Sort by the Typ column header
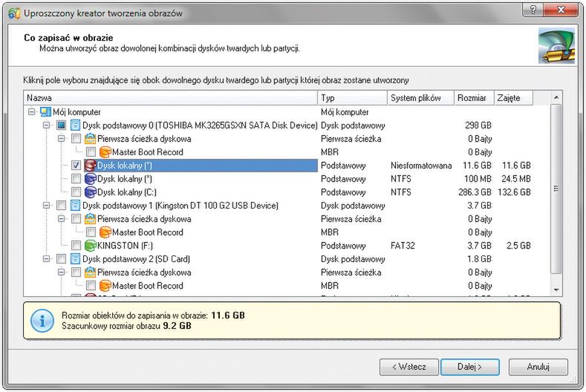Screen dimensions: 586x392 tap(353, 98)
